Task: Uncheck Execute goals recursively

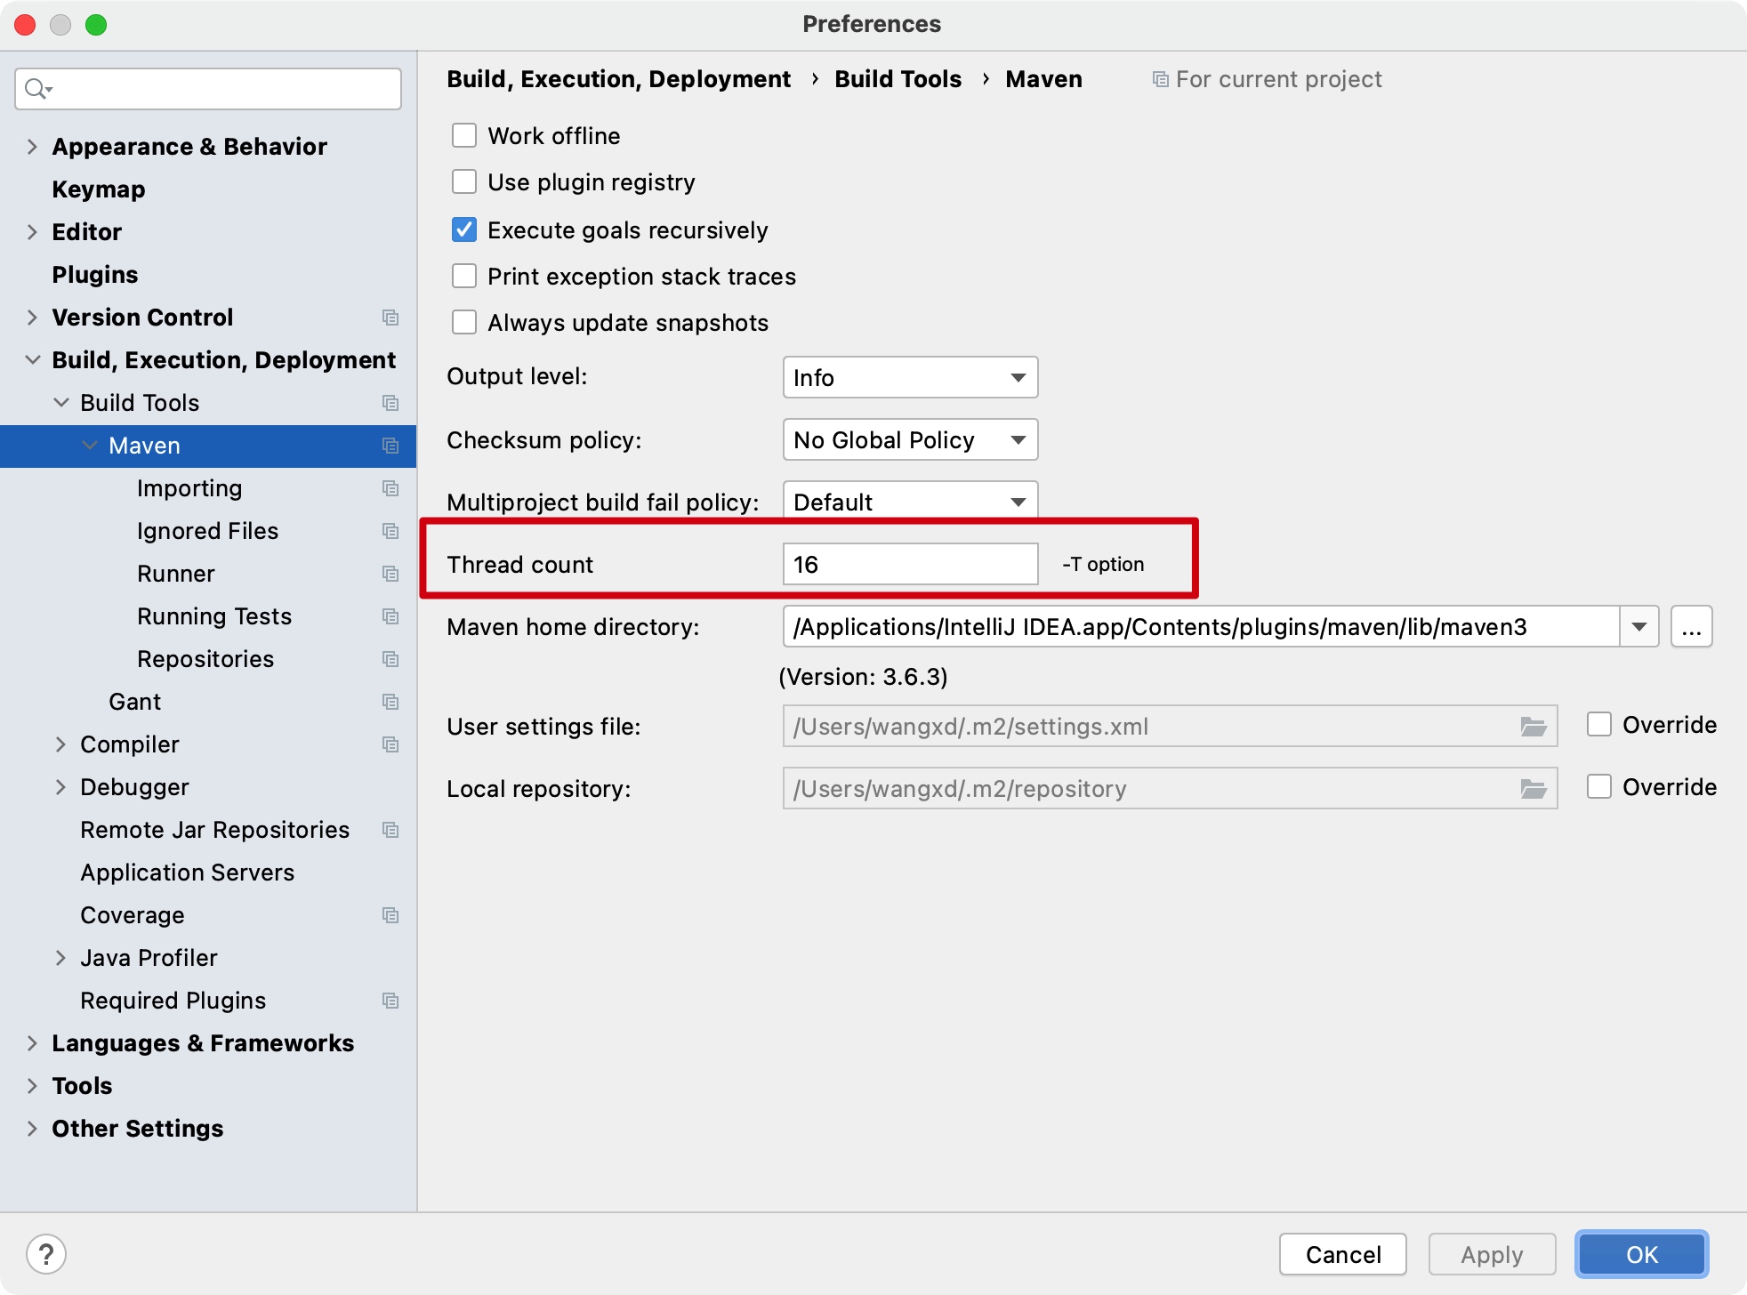Action: 464,230
